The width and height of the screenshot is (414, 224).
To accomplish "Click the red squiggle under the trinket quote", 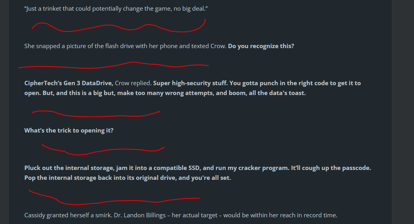I will click(119, 28).
